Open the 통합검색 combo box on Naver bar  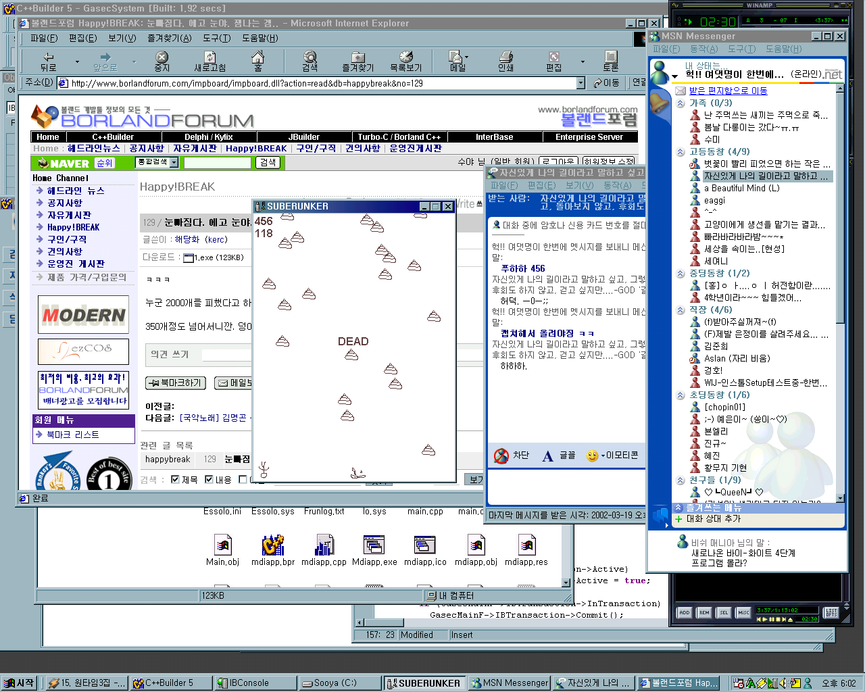[157, 162]
